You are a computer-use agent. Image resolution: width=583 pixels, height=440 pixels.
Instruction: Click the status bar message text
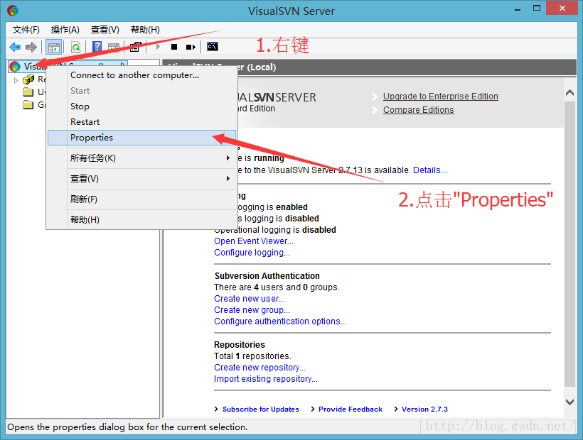coord(127,427)
